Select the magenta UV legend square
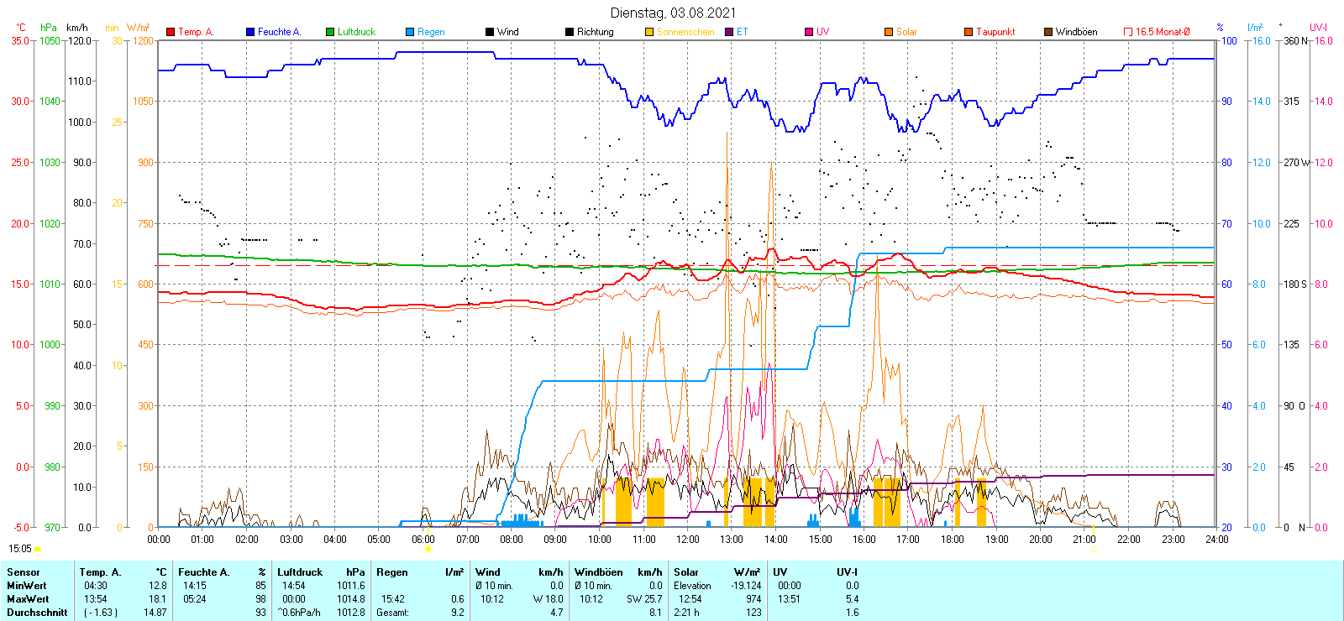This screenshot has height=621, width=1344. (809, 32)
